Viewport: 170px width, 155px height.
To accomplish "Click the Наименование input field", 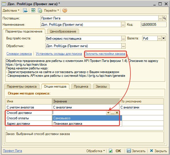I will click(81, 25).
